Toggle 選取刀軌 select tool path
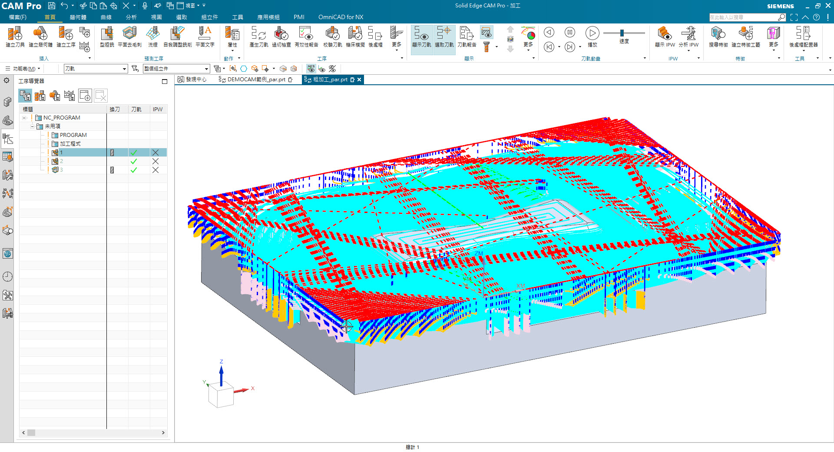Viewport: 834px width, 452px height. point(444,39)
